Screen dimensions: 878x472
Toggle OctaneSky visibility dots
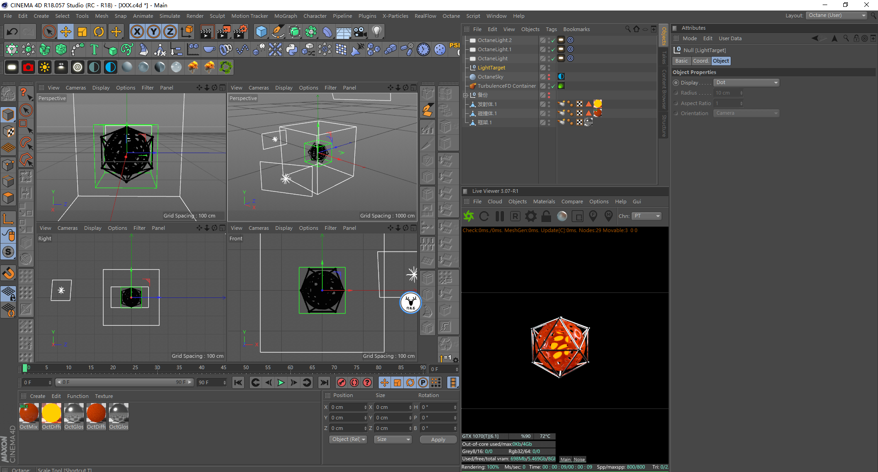[549, 77]
